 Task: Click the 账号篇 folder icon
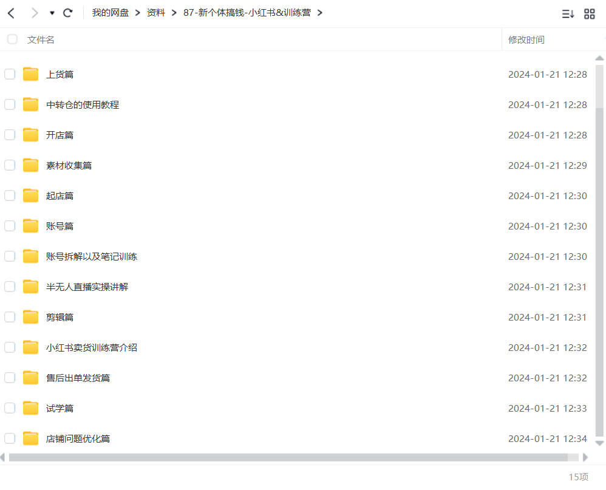coord(30,226)
